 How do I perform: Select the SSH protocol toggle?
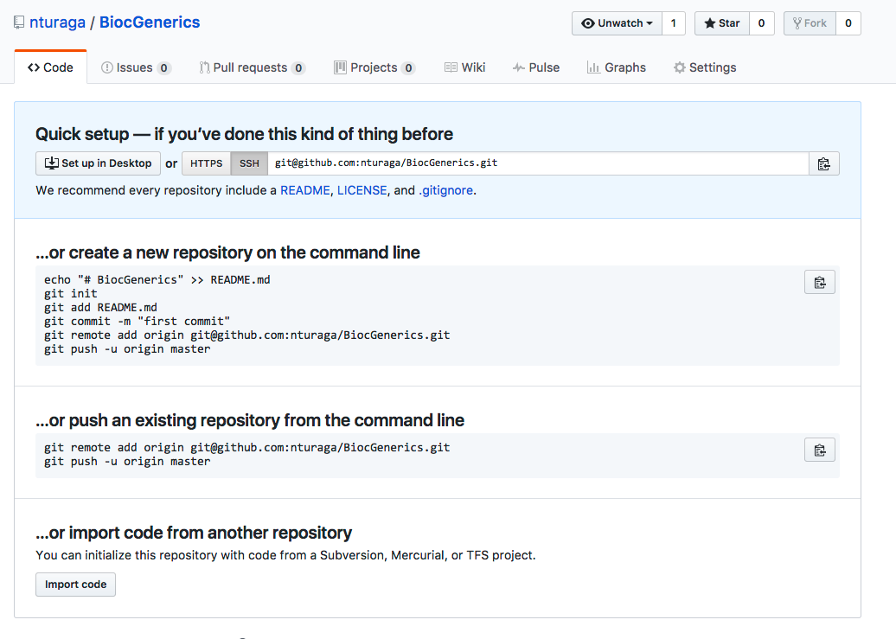(249, 163)
